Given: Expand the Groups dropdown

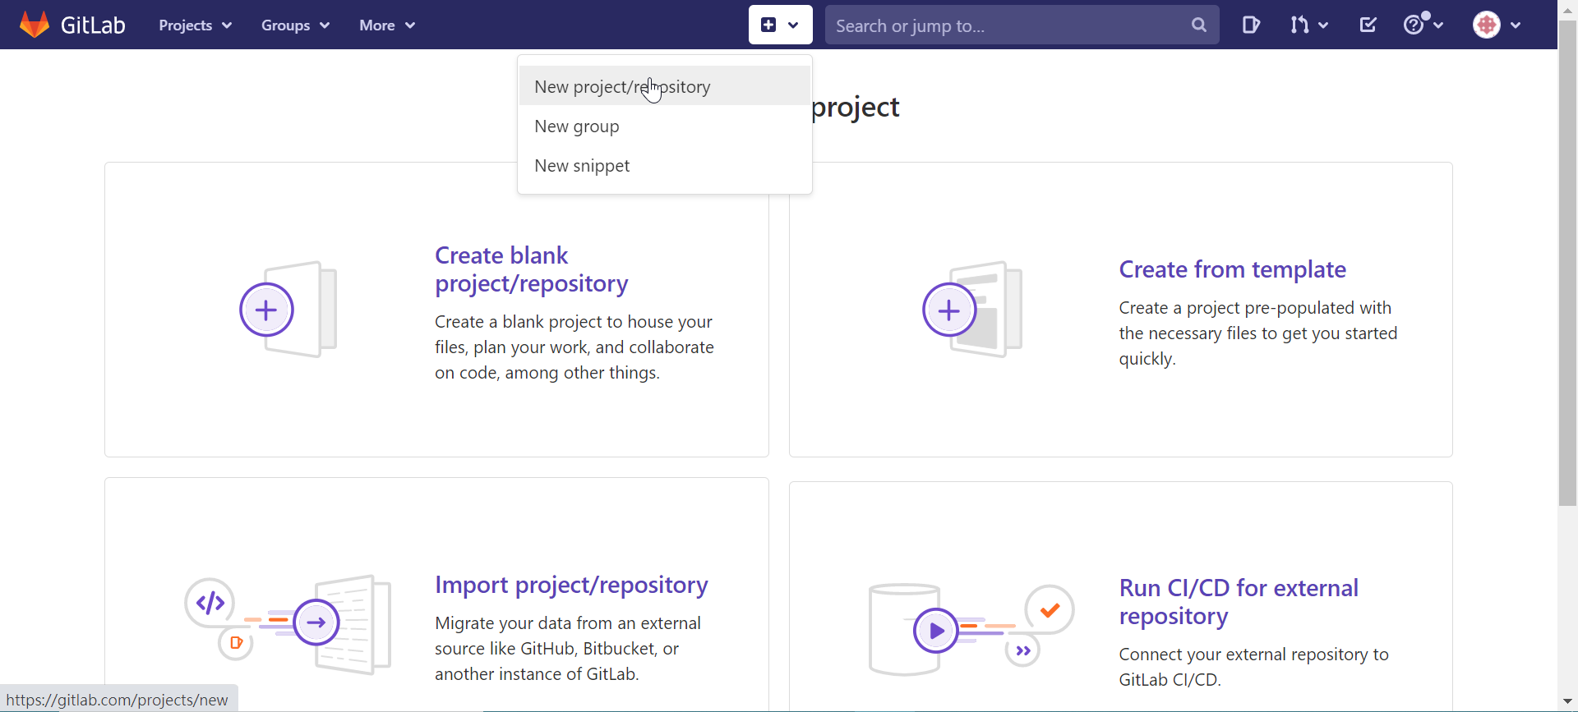Looking at the screenshot, I should (296, 25).
